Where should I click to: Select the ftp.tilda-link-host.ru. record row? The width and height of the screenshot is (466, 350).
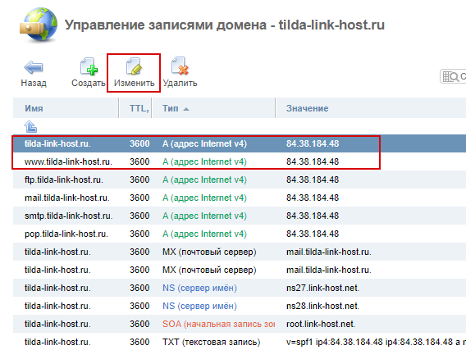pos(240,180)
